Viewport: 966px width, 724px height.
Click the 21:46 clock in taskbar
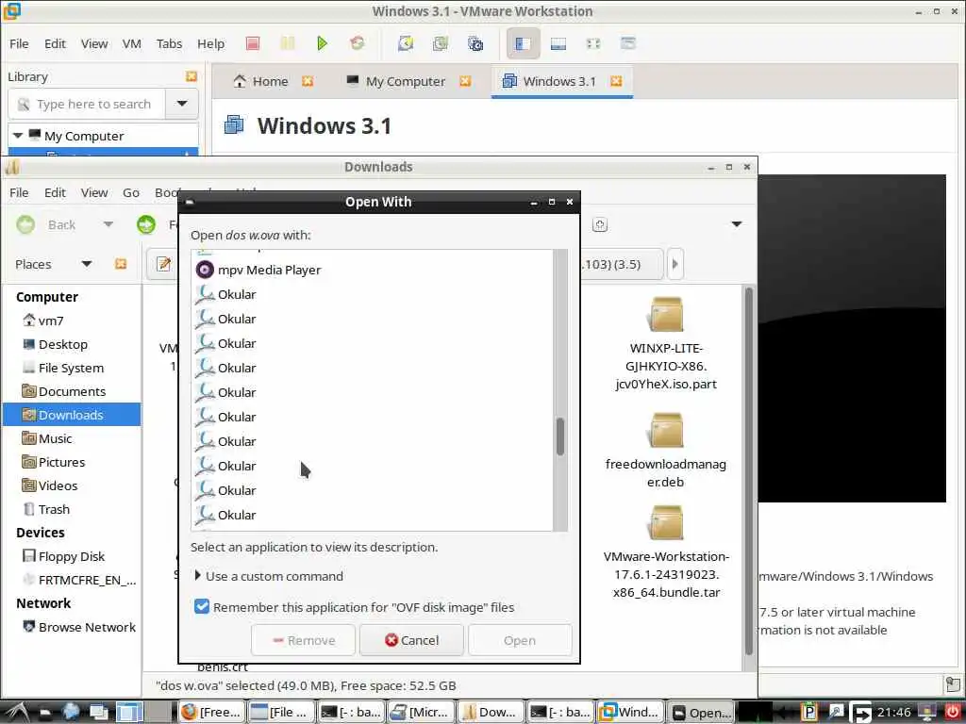[x=894, y=713]
